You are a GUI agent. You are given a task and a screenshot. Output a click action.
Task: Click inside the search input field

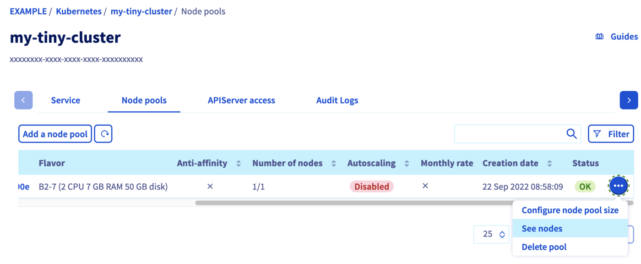pos(504,133)
